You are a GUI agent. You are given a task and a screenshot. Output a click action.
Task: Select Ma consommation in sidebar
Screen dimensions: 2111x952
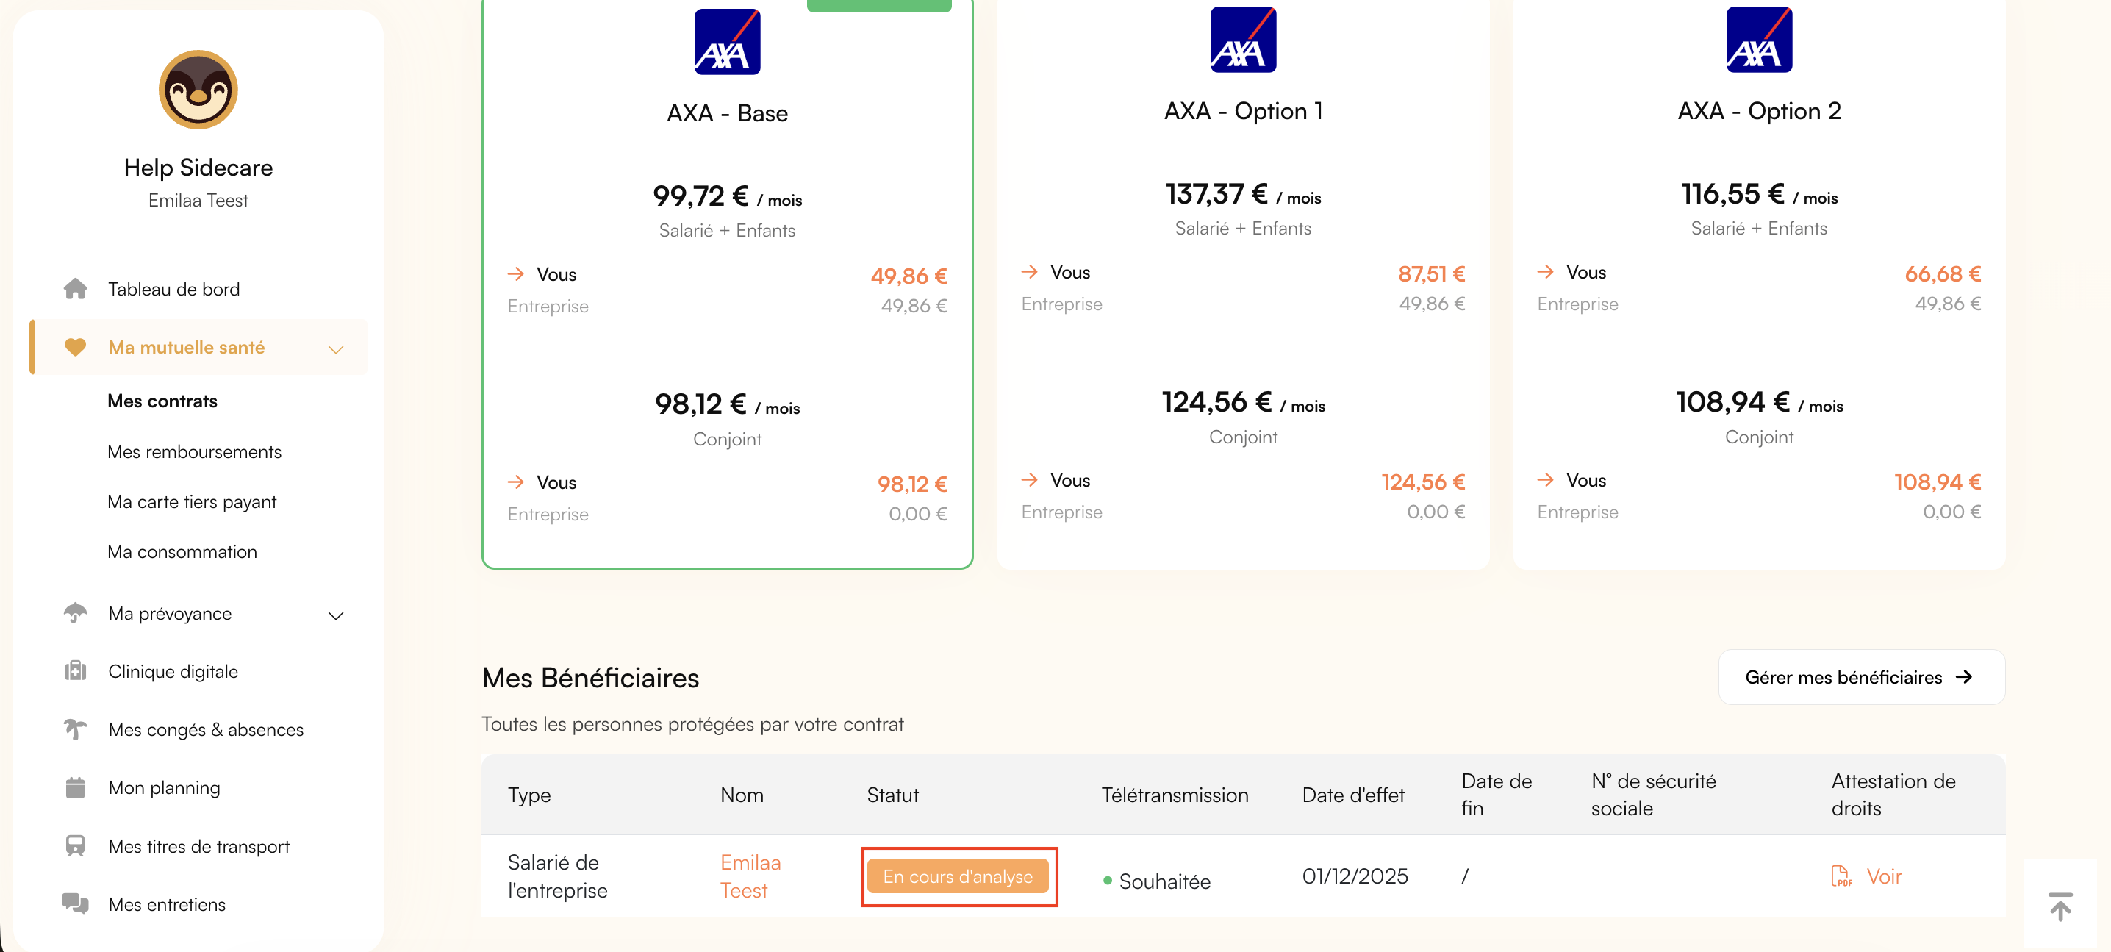[x=182, y=551]
